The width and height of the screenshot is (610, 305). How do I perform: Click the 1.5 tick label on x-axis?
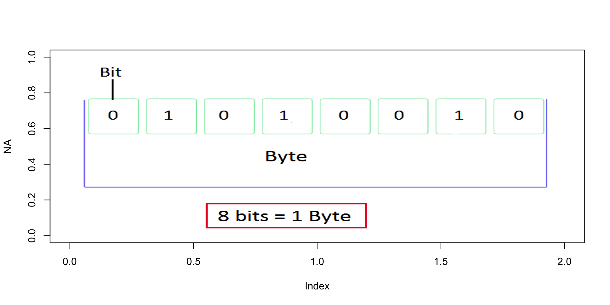[441, 262]
